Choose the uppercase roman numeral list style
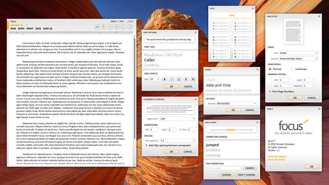This screenshot has width=329, height=185. [243, 54]
